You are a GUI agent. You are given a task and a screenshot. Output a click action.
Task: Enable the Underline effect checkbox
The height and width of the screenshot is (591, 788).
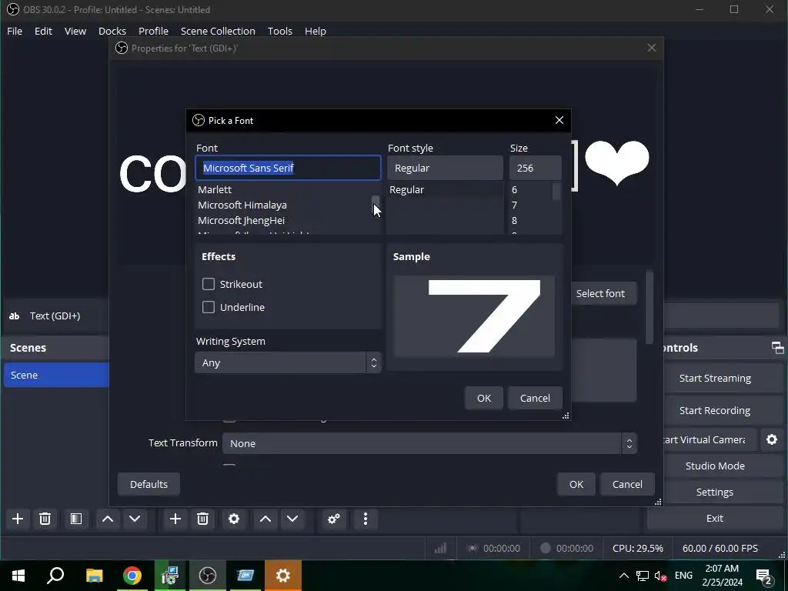(x=208, y=307)
